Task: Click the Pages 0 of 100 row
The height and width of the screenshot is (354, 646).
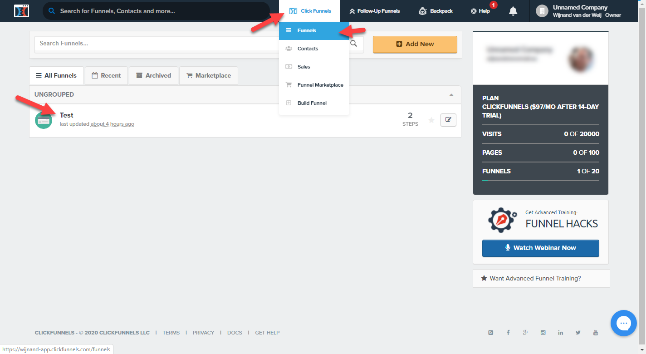Action: point(541,152)
